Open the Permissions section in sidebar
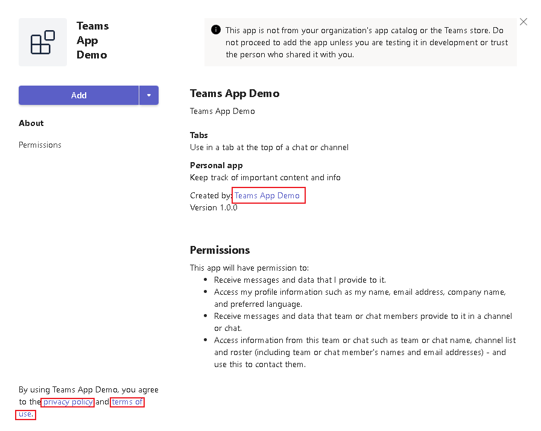This screenshot has height=431, width=541. point(40,145)
